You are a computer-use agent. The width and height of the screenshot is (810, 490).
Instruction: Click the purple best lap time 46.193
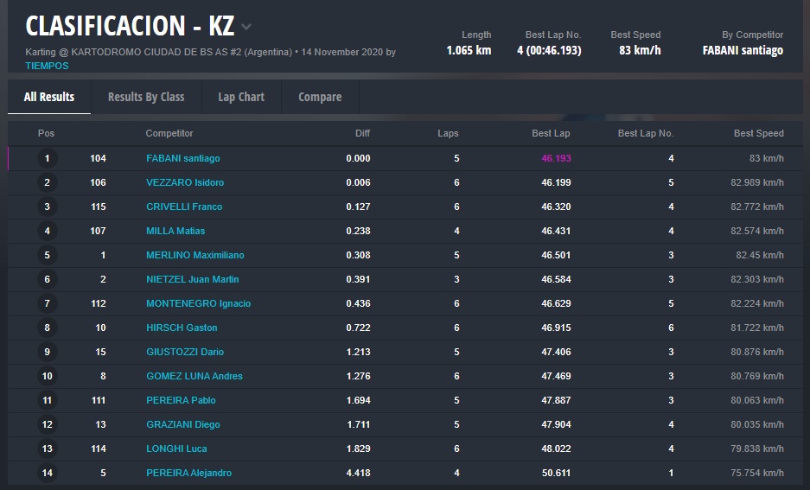point(556,158)
